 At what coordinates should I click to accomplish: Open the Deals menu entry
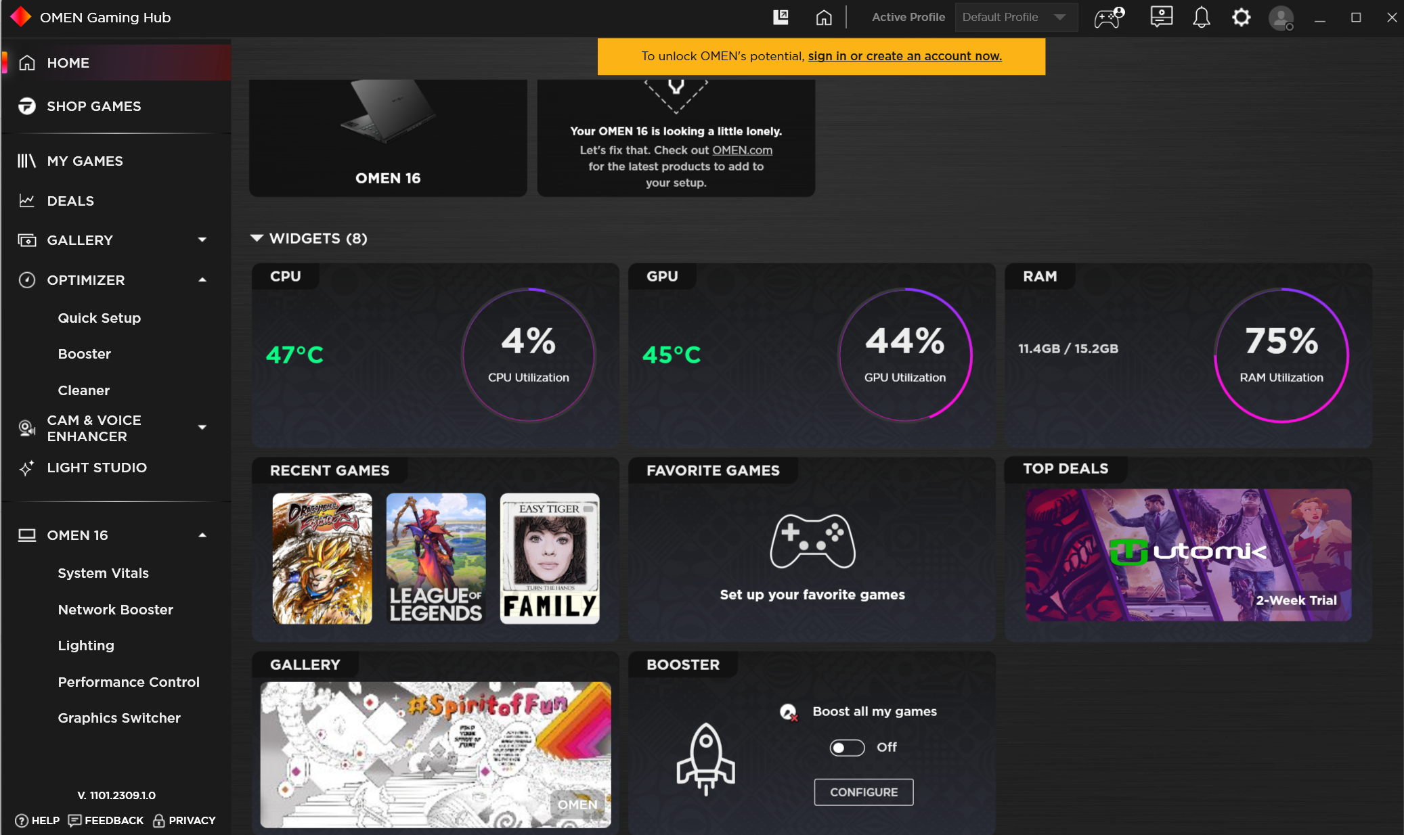(70, 201)
